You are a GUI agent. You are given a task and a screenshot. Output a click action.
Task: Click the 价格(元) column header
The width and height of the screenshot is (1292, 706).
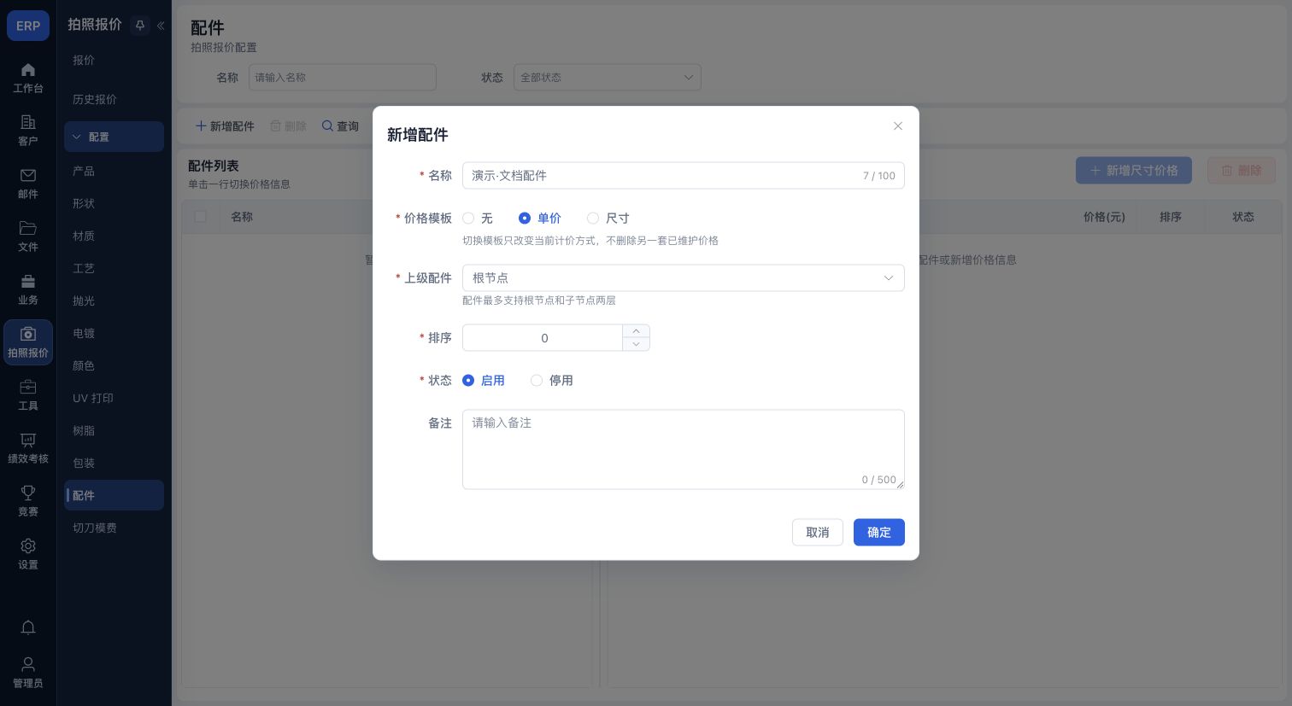coord(1104,217)
